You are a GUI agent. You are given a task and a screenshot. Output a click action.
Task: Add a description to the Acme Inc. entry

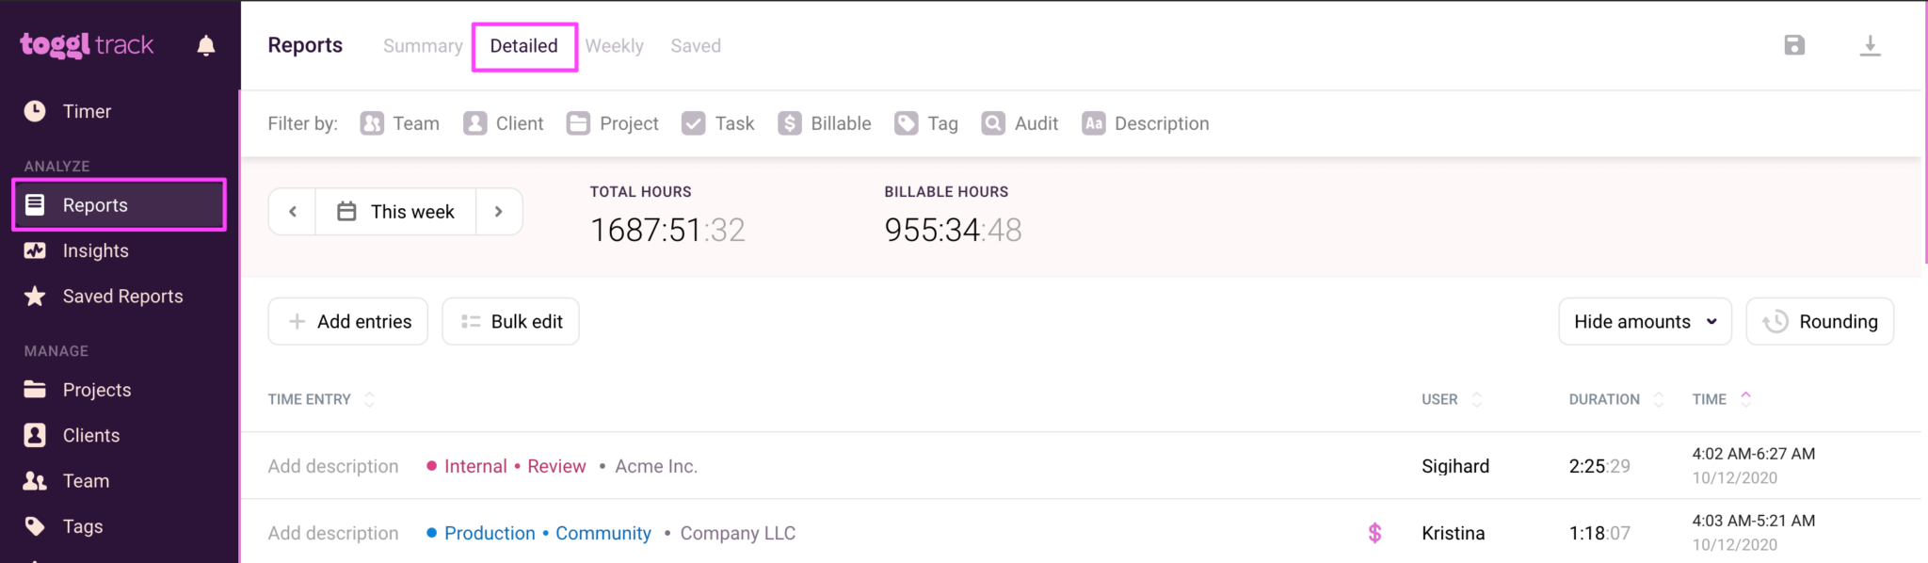click(x=333, y=465)
